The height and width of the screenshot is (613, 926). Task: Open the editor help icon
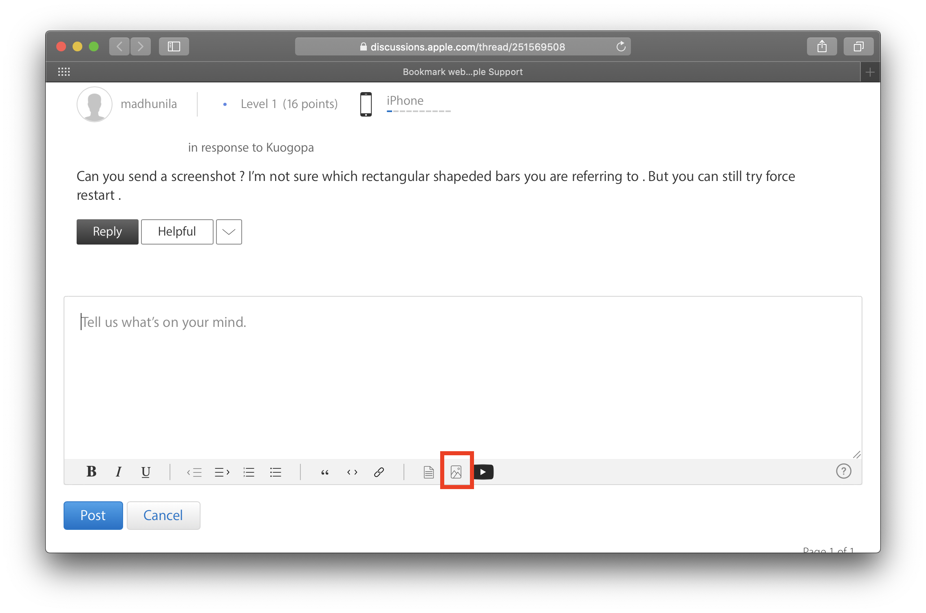[843, 471]
